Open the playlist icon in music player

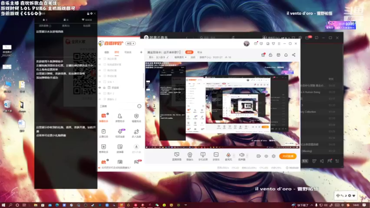point(337,161)
